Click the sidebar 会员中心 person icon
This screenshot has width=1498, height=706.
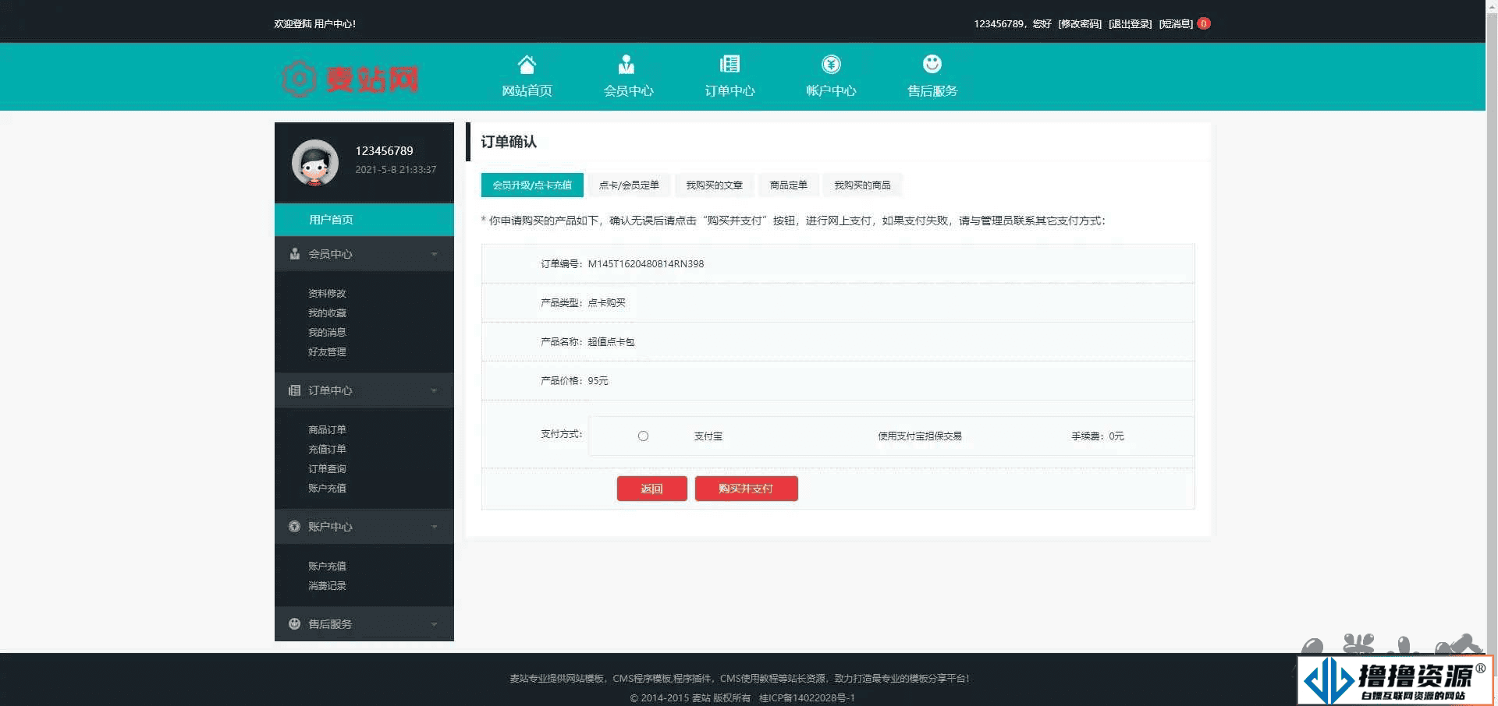click(x=294, y=253)
